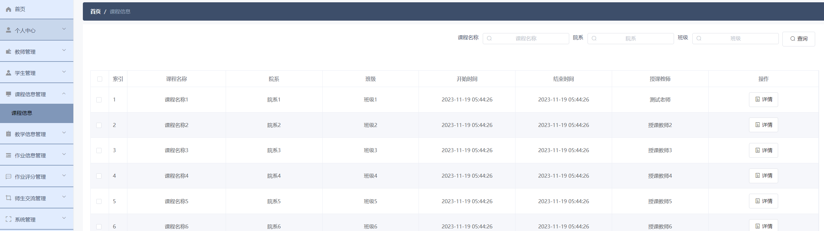The width and height of the screenshot is (824, 231).
Task: Expand the 学生管理 chevron
Action: click(x=64, y=72)
